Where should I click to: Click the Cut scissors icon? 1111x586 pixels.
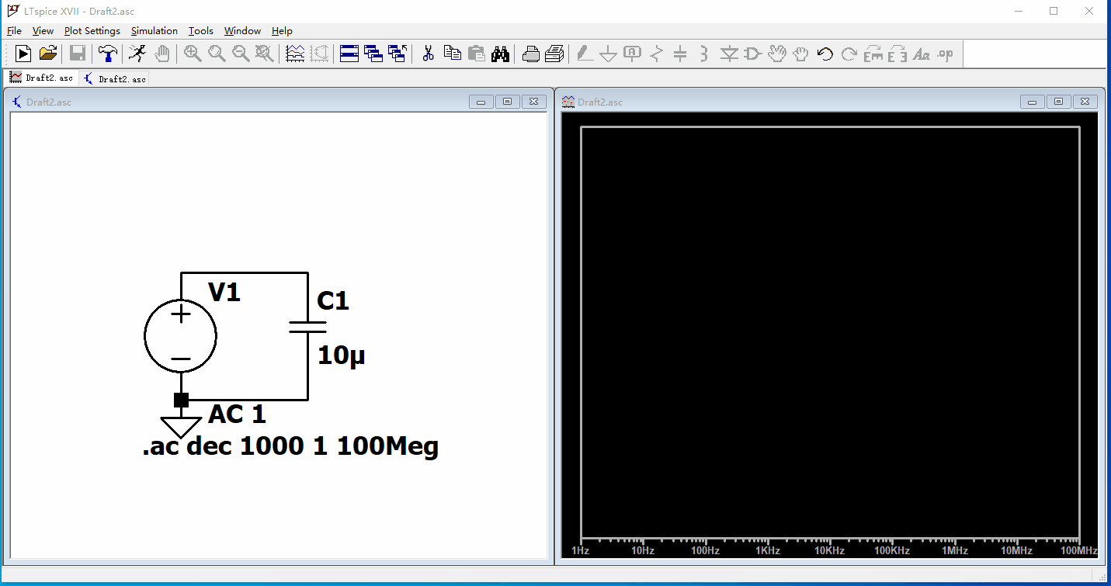[428, 54]
